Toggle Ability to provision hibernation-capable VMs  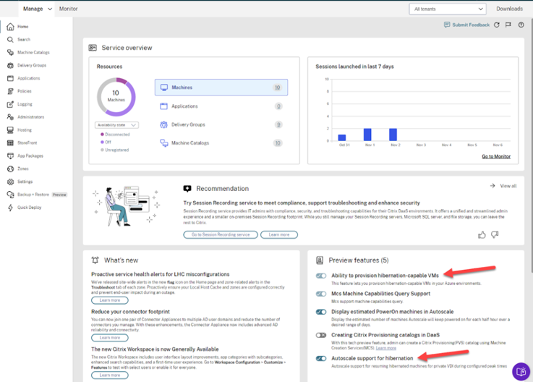pyautogui.click(x=321, y=276)
